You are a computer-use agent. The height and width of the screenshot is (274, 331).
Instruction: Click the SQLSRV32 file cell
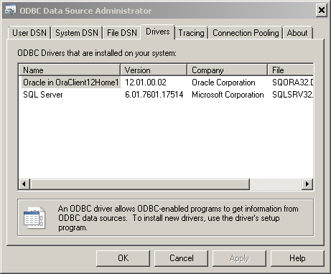coord(292,95)
